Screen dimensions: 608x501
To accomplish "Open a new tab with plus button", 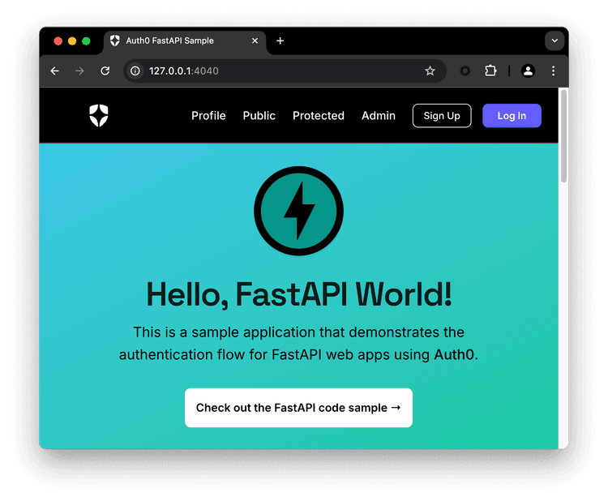I will pos(280,41).
